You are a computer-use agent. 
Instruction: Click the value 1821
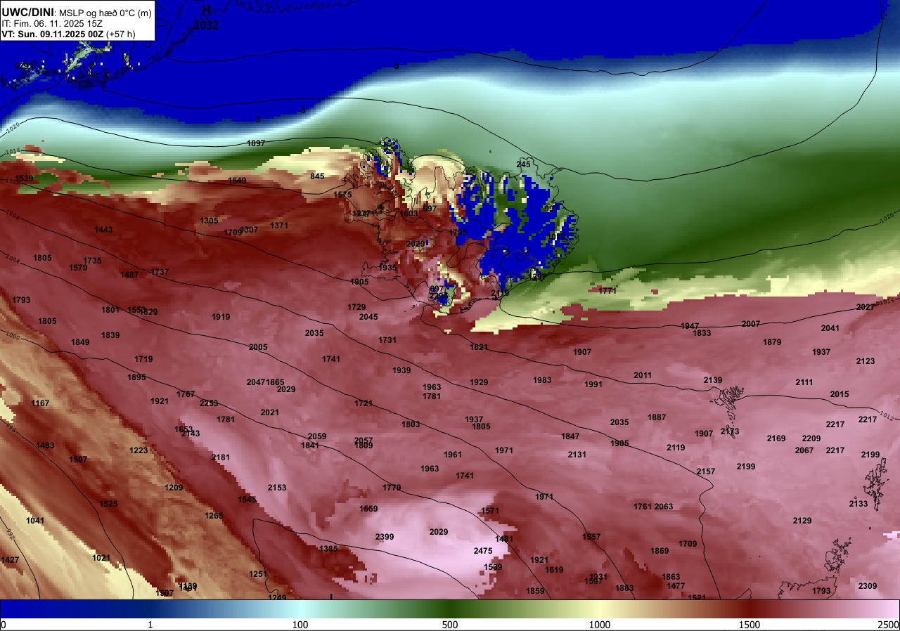coord(479,347)
